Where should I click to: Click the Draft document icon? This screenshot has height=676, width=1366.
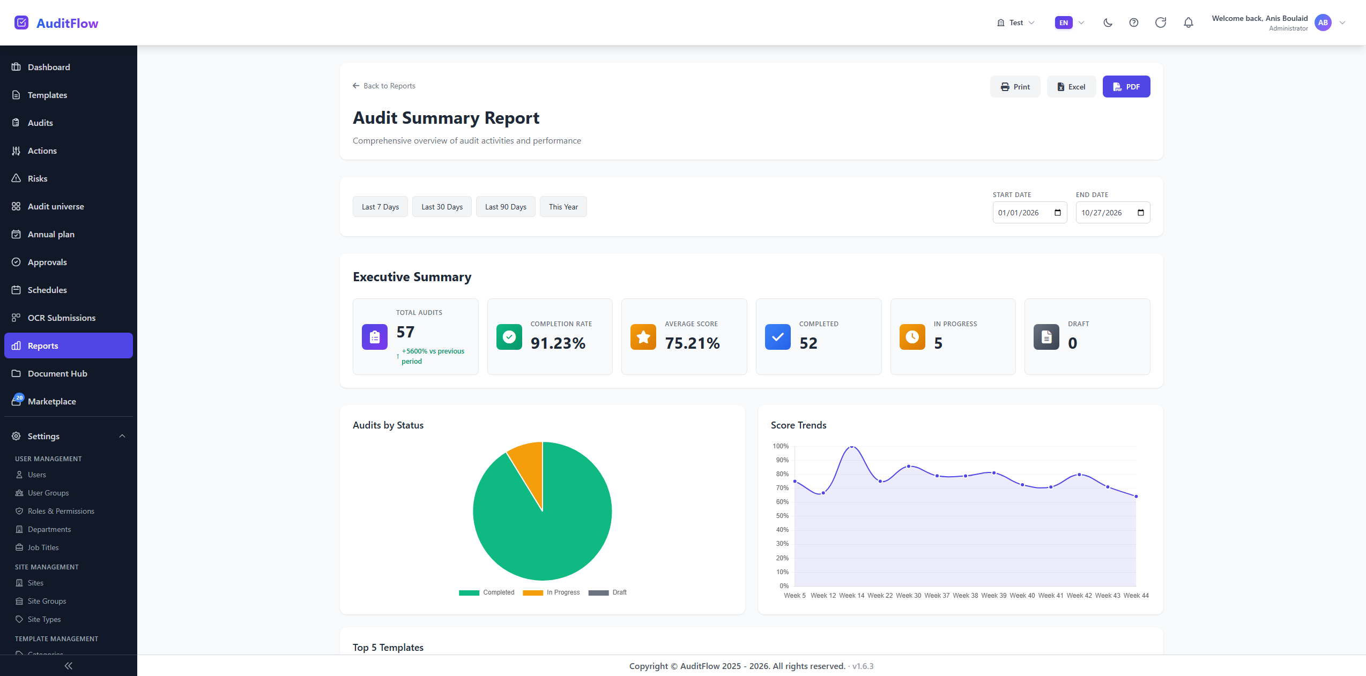click(1046, 337)
